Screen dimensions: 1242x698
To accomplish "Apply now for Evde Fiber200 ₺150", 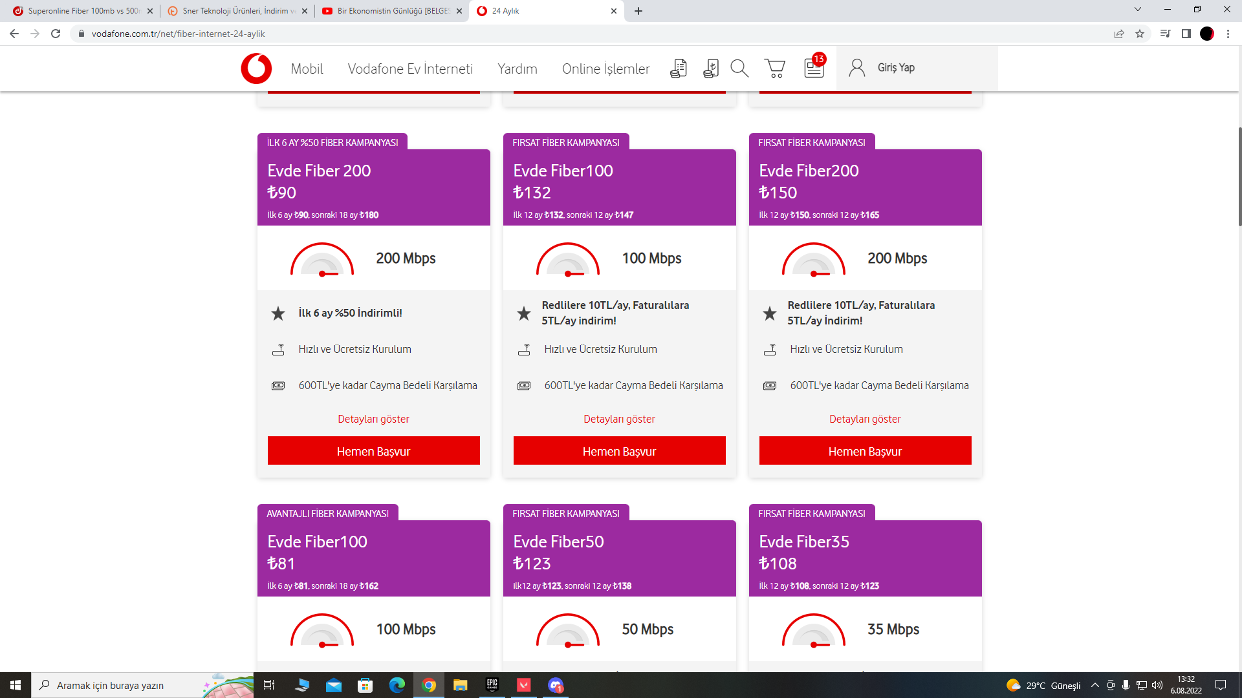I will pyautogui.click(x=866, y=450).
